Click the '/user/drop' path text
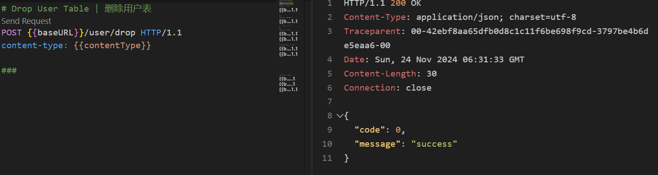The height and width of the screenshot is (175, 658). 110,33
